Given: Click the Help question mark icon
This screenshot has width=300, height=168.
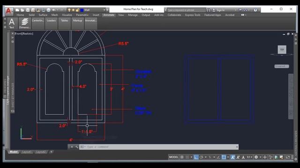Looking at the screenshot, I should [x=255, y=10].
